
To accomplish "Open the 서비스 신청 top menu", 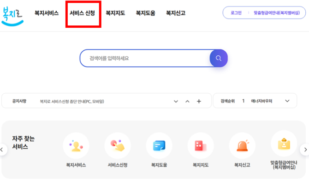I will (x=83, y=13).
